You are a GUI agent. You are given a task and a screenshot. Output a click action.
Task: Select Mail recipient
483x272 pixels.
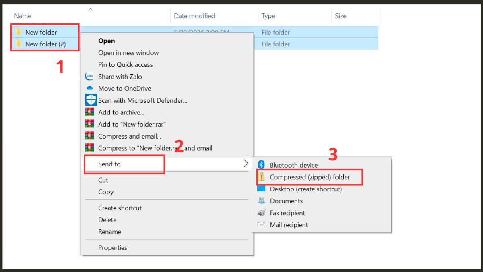coord(289,225)
